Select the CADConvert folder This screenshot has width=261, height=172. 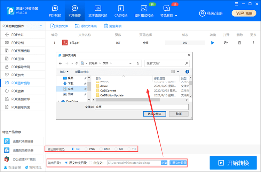click(x=108, y=91)
